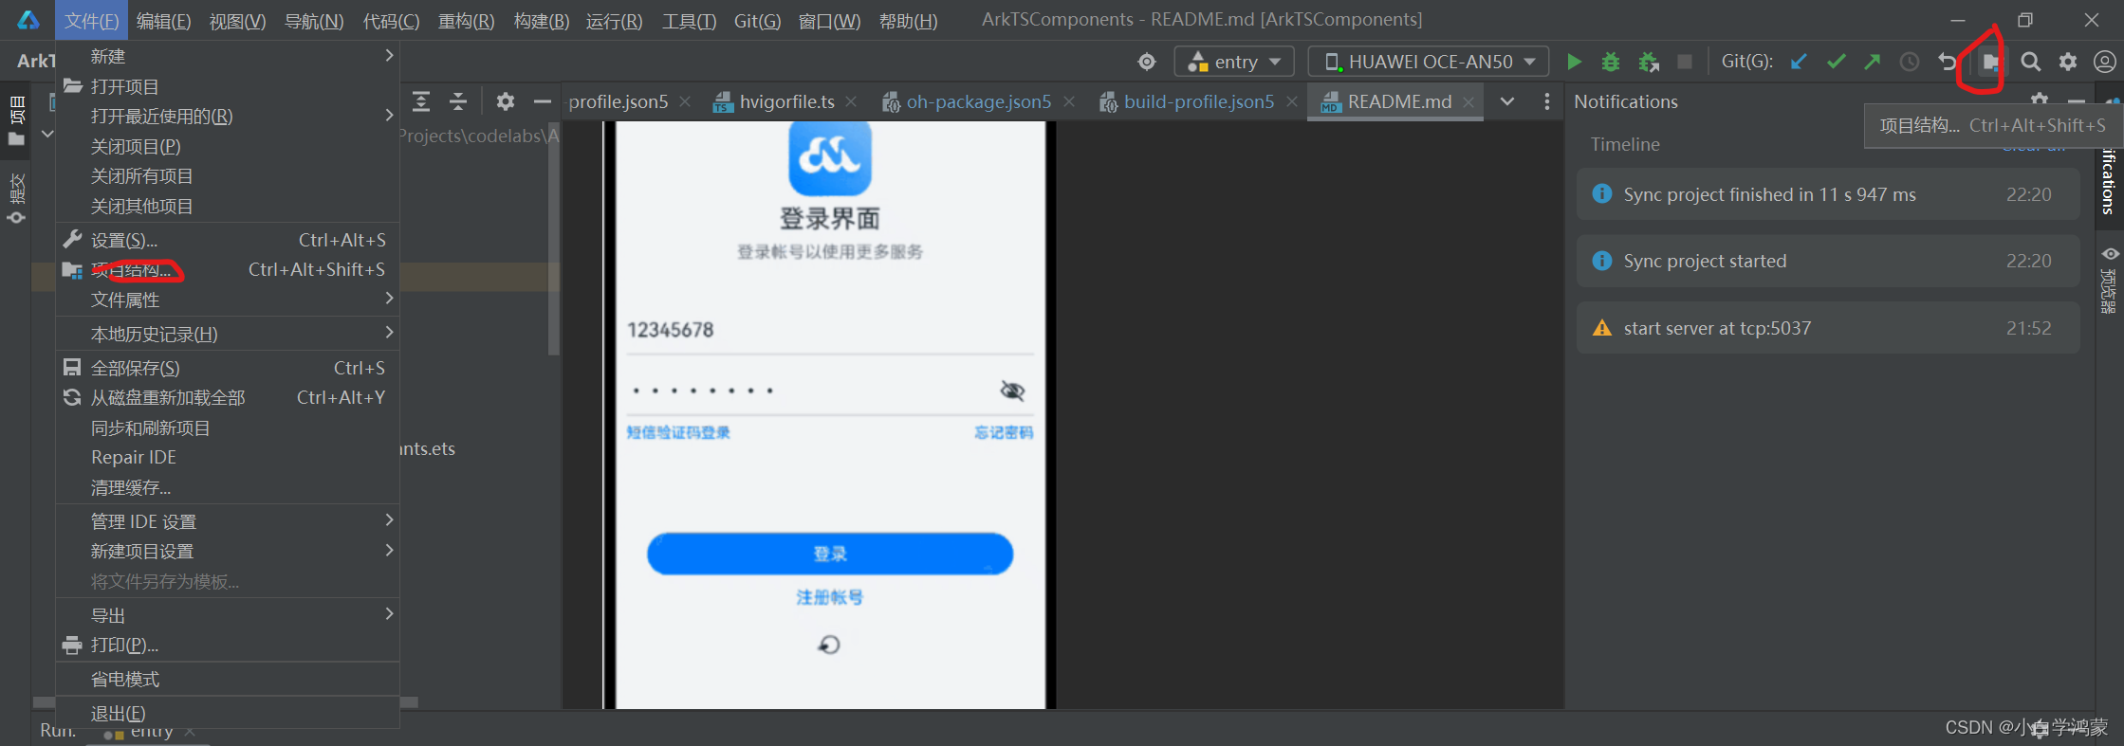
Task: Expand 新建项目设置 submenu
Action: tap(228, 552)
